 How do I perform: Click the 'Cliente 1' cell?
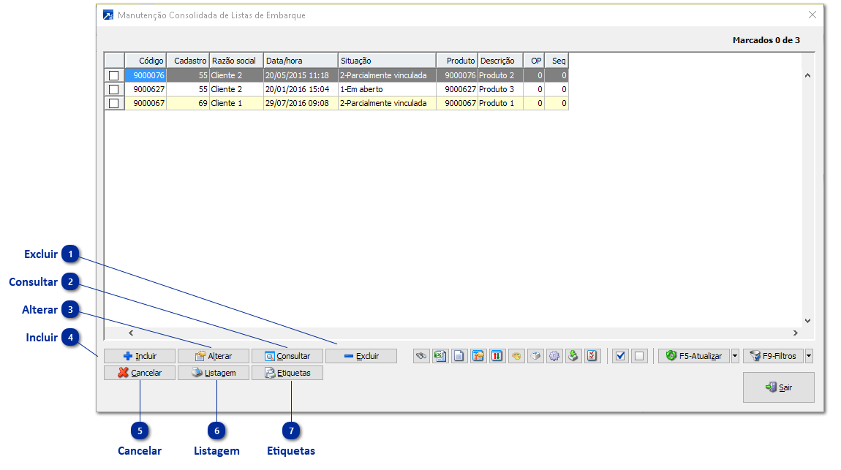pyautogui.click(x=236, y=104)
